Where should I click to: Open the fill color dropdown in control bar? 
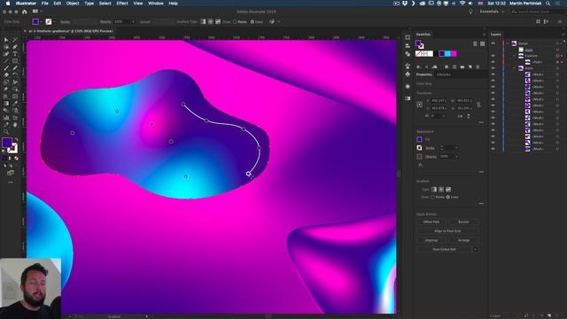41,21
